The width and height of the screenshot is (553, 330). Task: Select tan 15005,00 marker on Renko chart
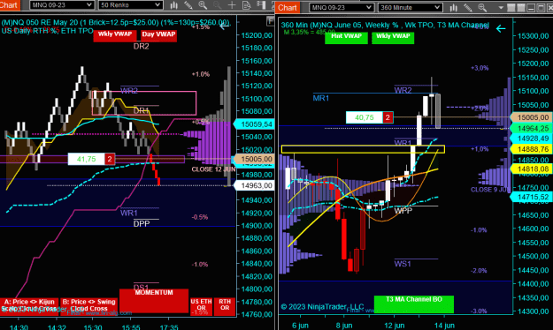253,159
